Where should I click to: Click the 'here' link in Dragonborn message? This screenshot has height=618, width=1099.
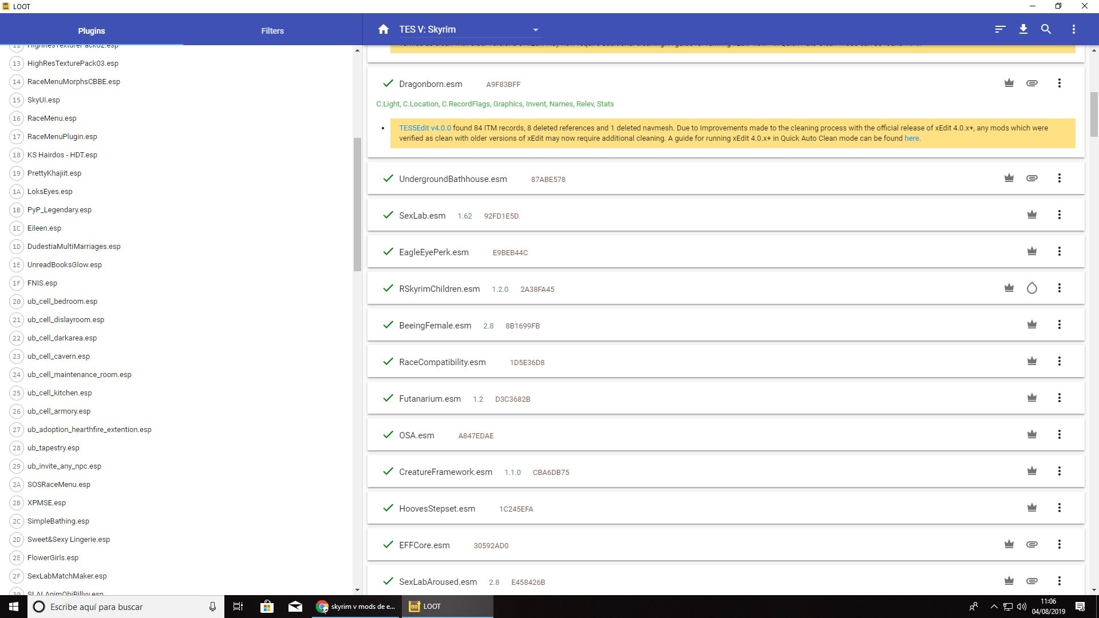tap(912, 138)
